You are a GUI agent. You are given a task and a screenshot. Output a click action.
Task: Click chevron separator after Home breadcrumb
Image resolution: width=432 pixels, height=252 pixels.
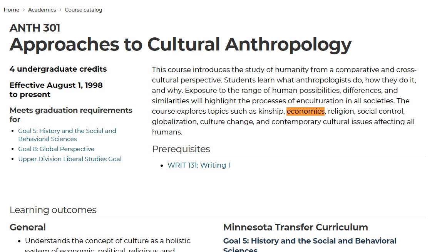[x=23, y=10]
